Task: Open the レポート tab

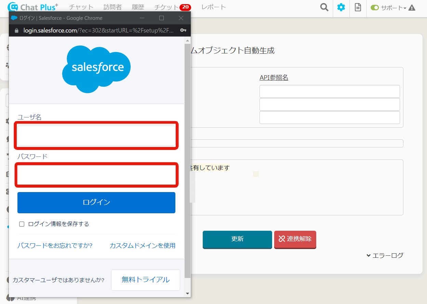Action: pyautogui.click(x=214, y=7)
